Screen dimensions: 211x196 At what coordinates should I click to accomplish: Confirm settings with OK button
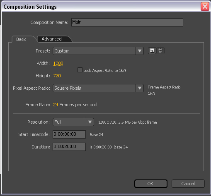151,184
